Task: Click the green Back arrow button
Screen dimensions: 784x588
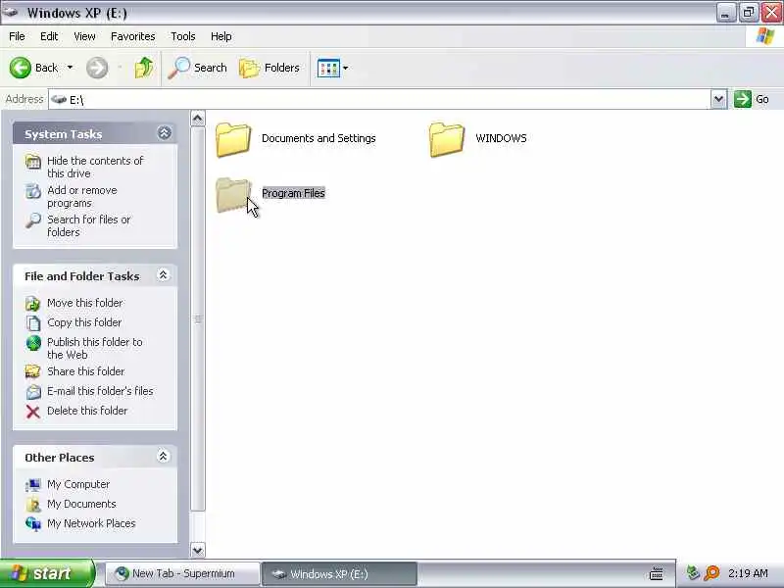Action: tap(20, 68)
